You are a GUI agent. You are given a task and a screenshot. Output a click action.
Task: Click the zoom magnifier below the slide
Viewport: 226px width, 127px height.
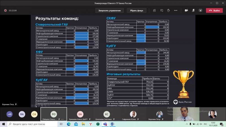click(45, 106)
